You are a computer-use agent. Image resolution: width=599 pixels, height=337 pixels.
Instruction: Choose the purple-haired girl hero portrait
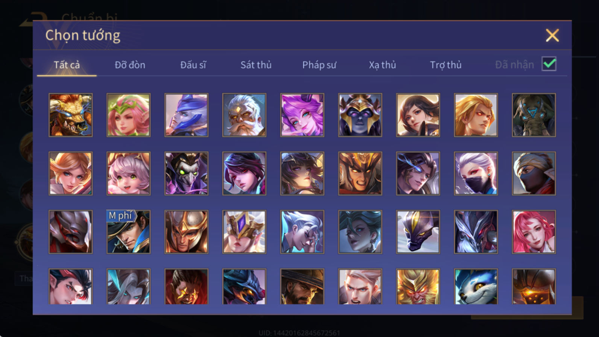(x=302, y=115)
